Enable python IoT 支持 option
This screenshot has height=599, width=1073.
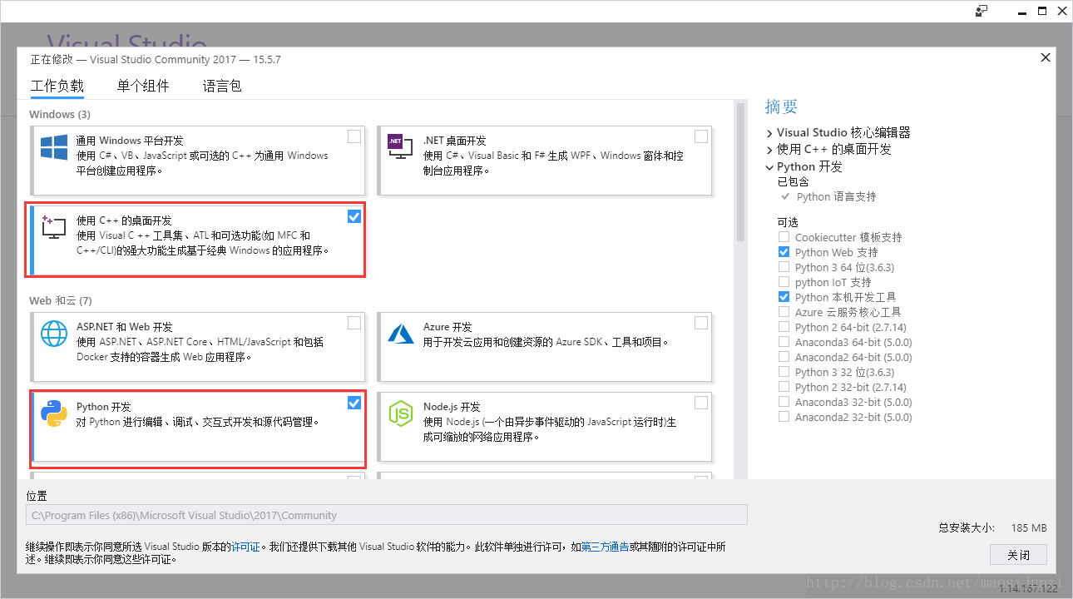click(784, 282)
